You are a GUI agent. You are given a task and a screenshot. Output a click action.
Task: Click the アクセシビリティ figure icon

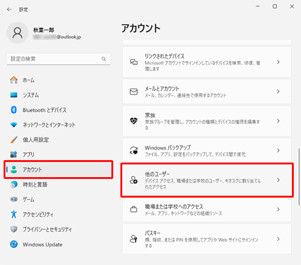14,214
